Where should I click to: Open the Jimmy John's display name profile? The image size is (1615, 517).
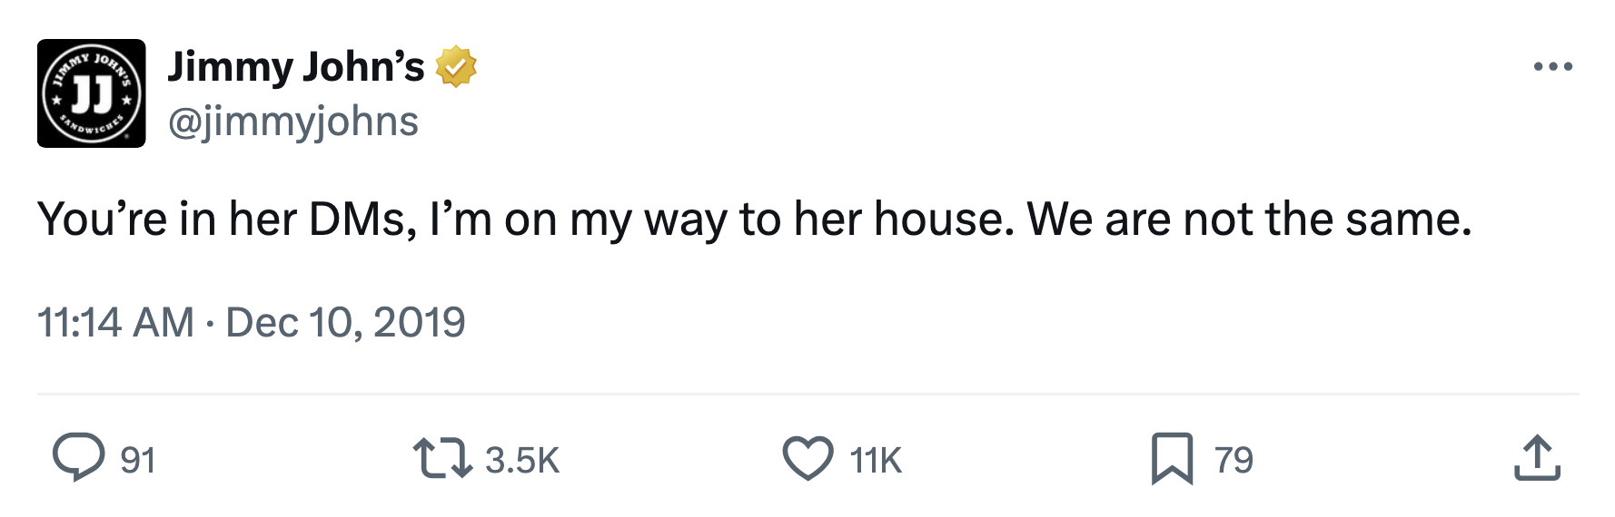click(x=296, y=67)
